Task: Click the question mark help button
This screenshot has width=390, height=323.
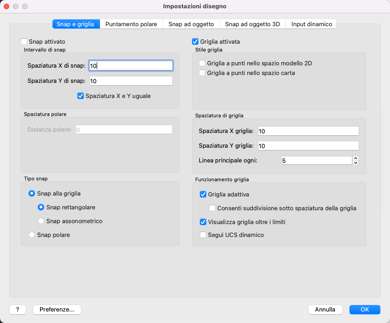Action: pos(17,310)
